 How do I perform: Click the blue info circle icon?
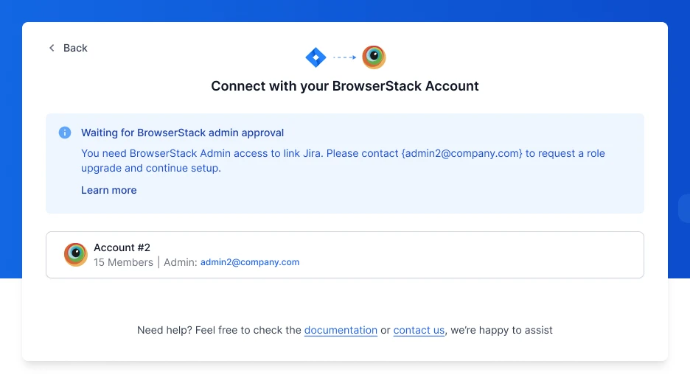coord(65,133)
